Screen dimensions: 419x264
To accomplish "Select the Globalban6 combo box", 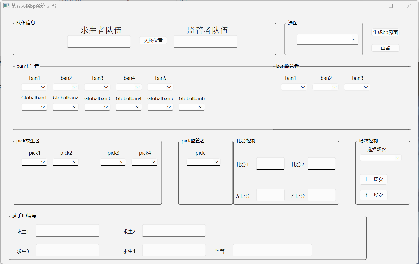I will tap(192, 107).
